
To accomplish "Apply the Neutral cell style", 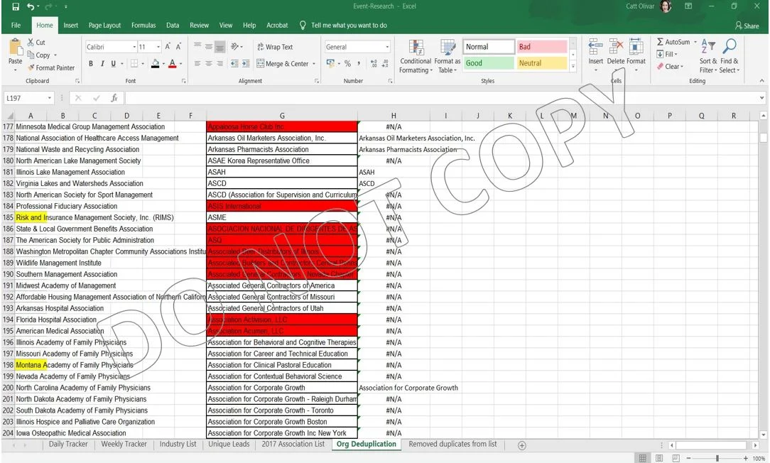I will coord(541,63).
